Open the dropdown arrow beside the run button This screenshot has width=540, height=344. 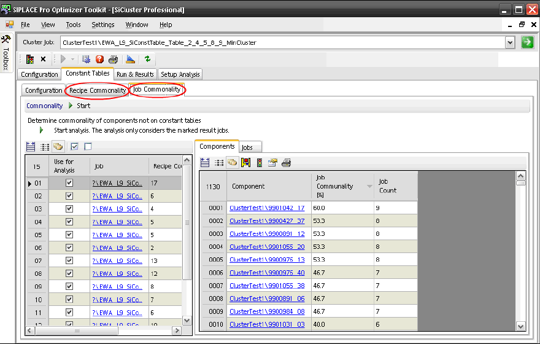click(73, 60)
